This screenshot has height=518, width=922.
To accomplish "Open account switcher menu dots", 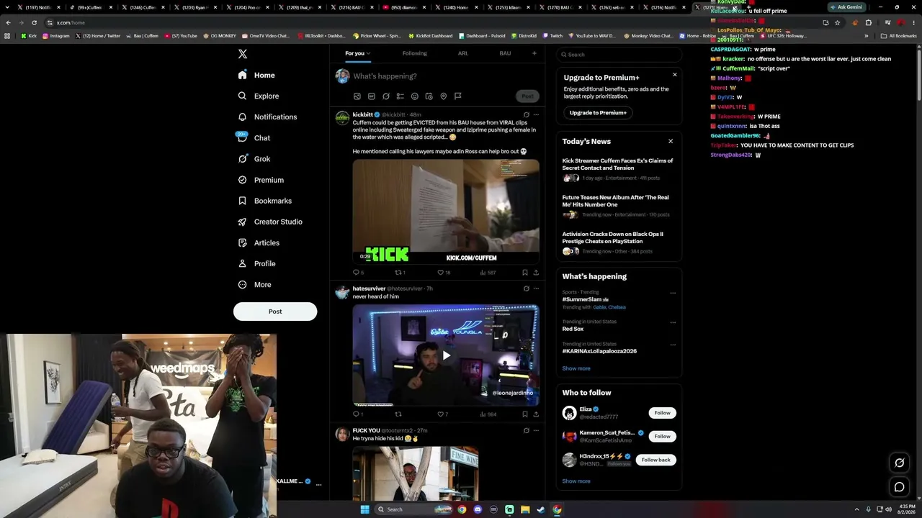I will [318, 484].
